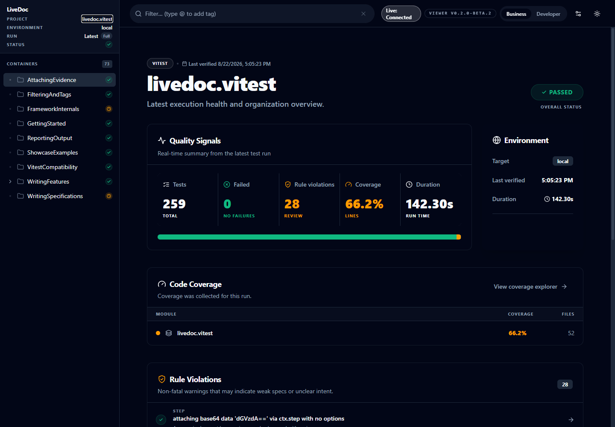Click FrameworkInternals pending clock status icon
615x427 pixels.
[109, 109]
